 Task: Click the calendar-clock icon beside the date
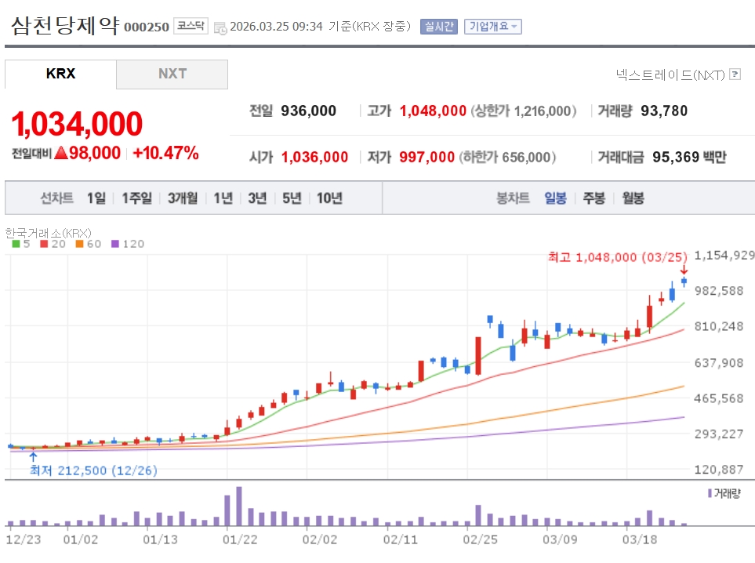tap(220, 27)
